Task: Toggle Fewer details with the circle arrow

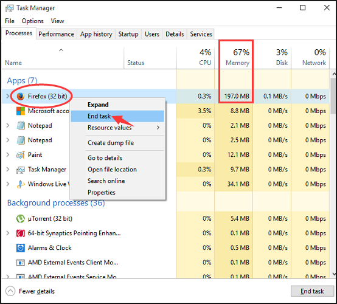Action: click(x=10, y=291)
